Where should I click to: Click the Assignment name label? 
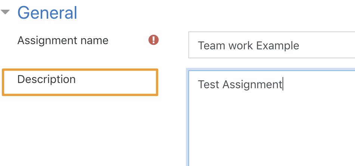point(63,40)
